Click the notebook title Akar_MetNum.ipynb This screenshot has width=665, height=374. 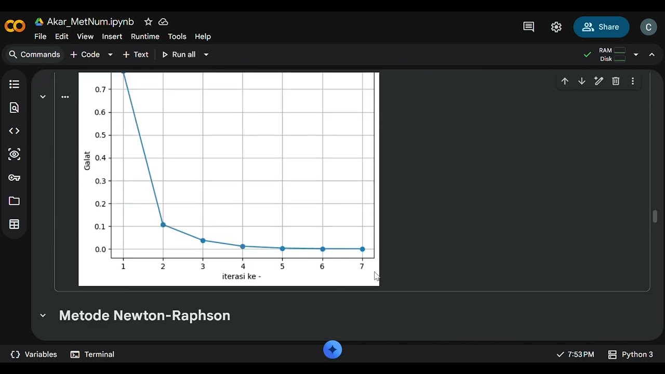pos(90,22)
